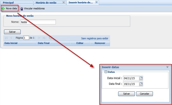The width and height of the screenshot is (172, 105).
Task: Click Salvar button below the Nome field
Action: tap(12, 32)
